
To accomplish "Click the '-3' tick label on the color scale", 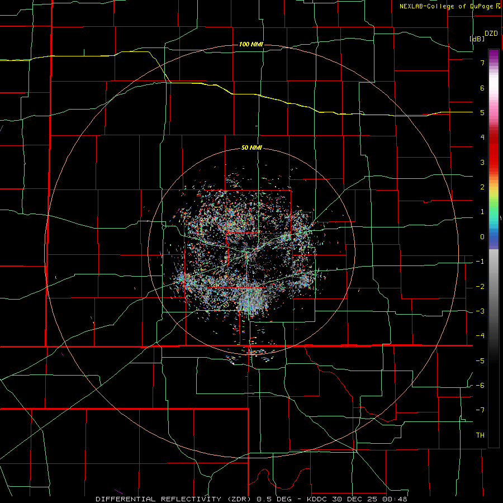I will [480, 311].
